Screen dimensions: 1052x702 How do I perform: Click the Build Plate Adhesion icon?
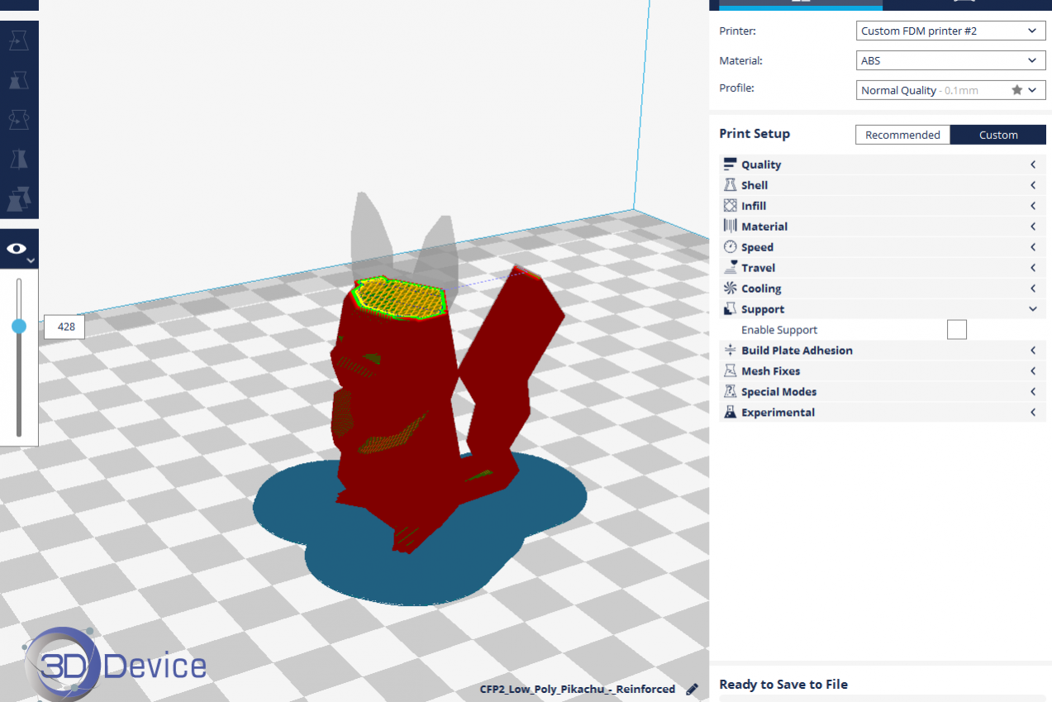click(730, 351)
